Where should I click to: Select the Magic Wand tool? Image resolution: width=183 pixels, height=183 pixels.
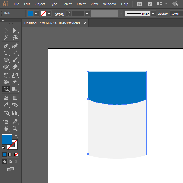pyautogui.click(x=6, y=38)
